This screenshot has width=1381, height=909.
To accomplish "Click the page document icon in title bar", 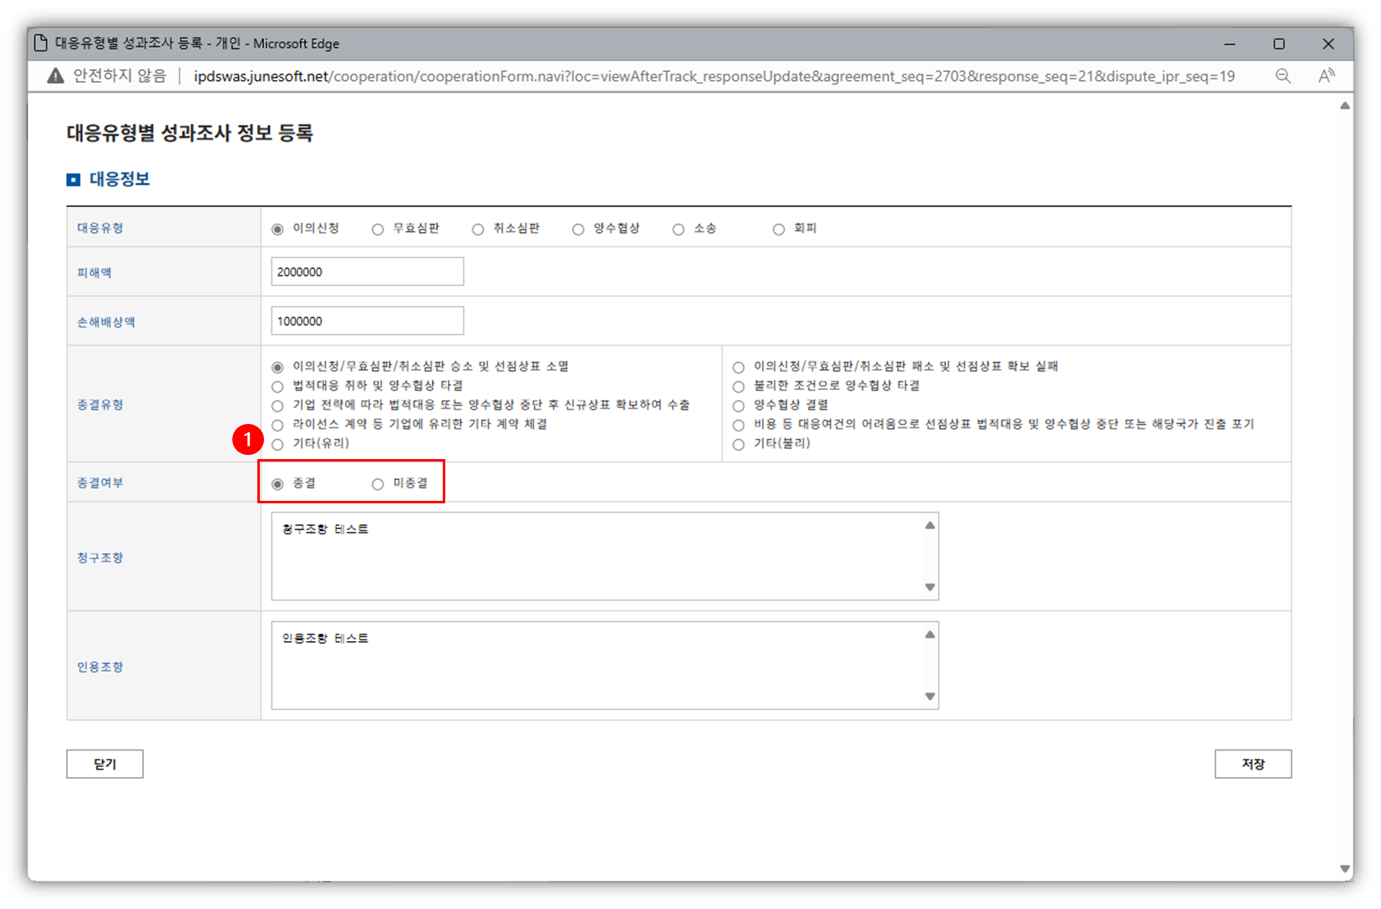I will click(x=41, y=43).
